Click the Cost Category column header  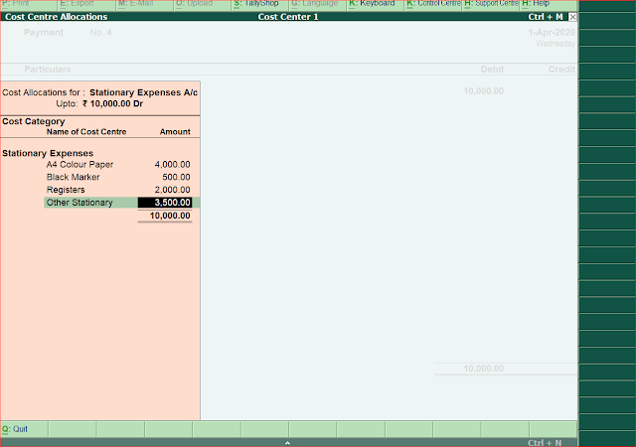(x=33, y=121)
